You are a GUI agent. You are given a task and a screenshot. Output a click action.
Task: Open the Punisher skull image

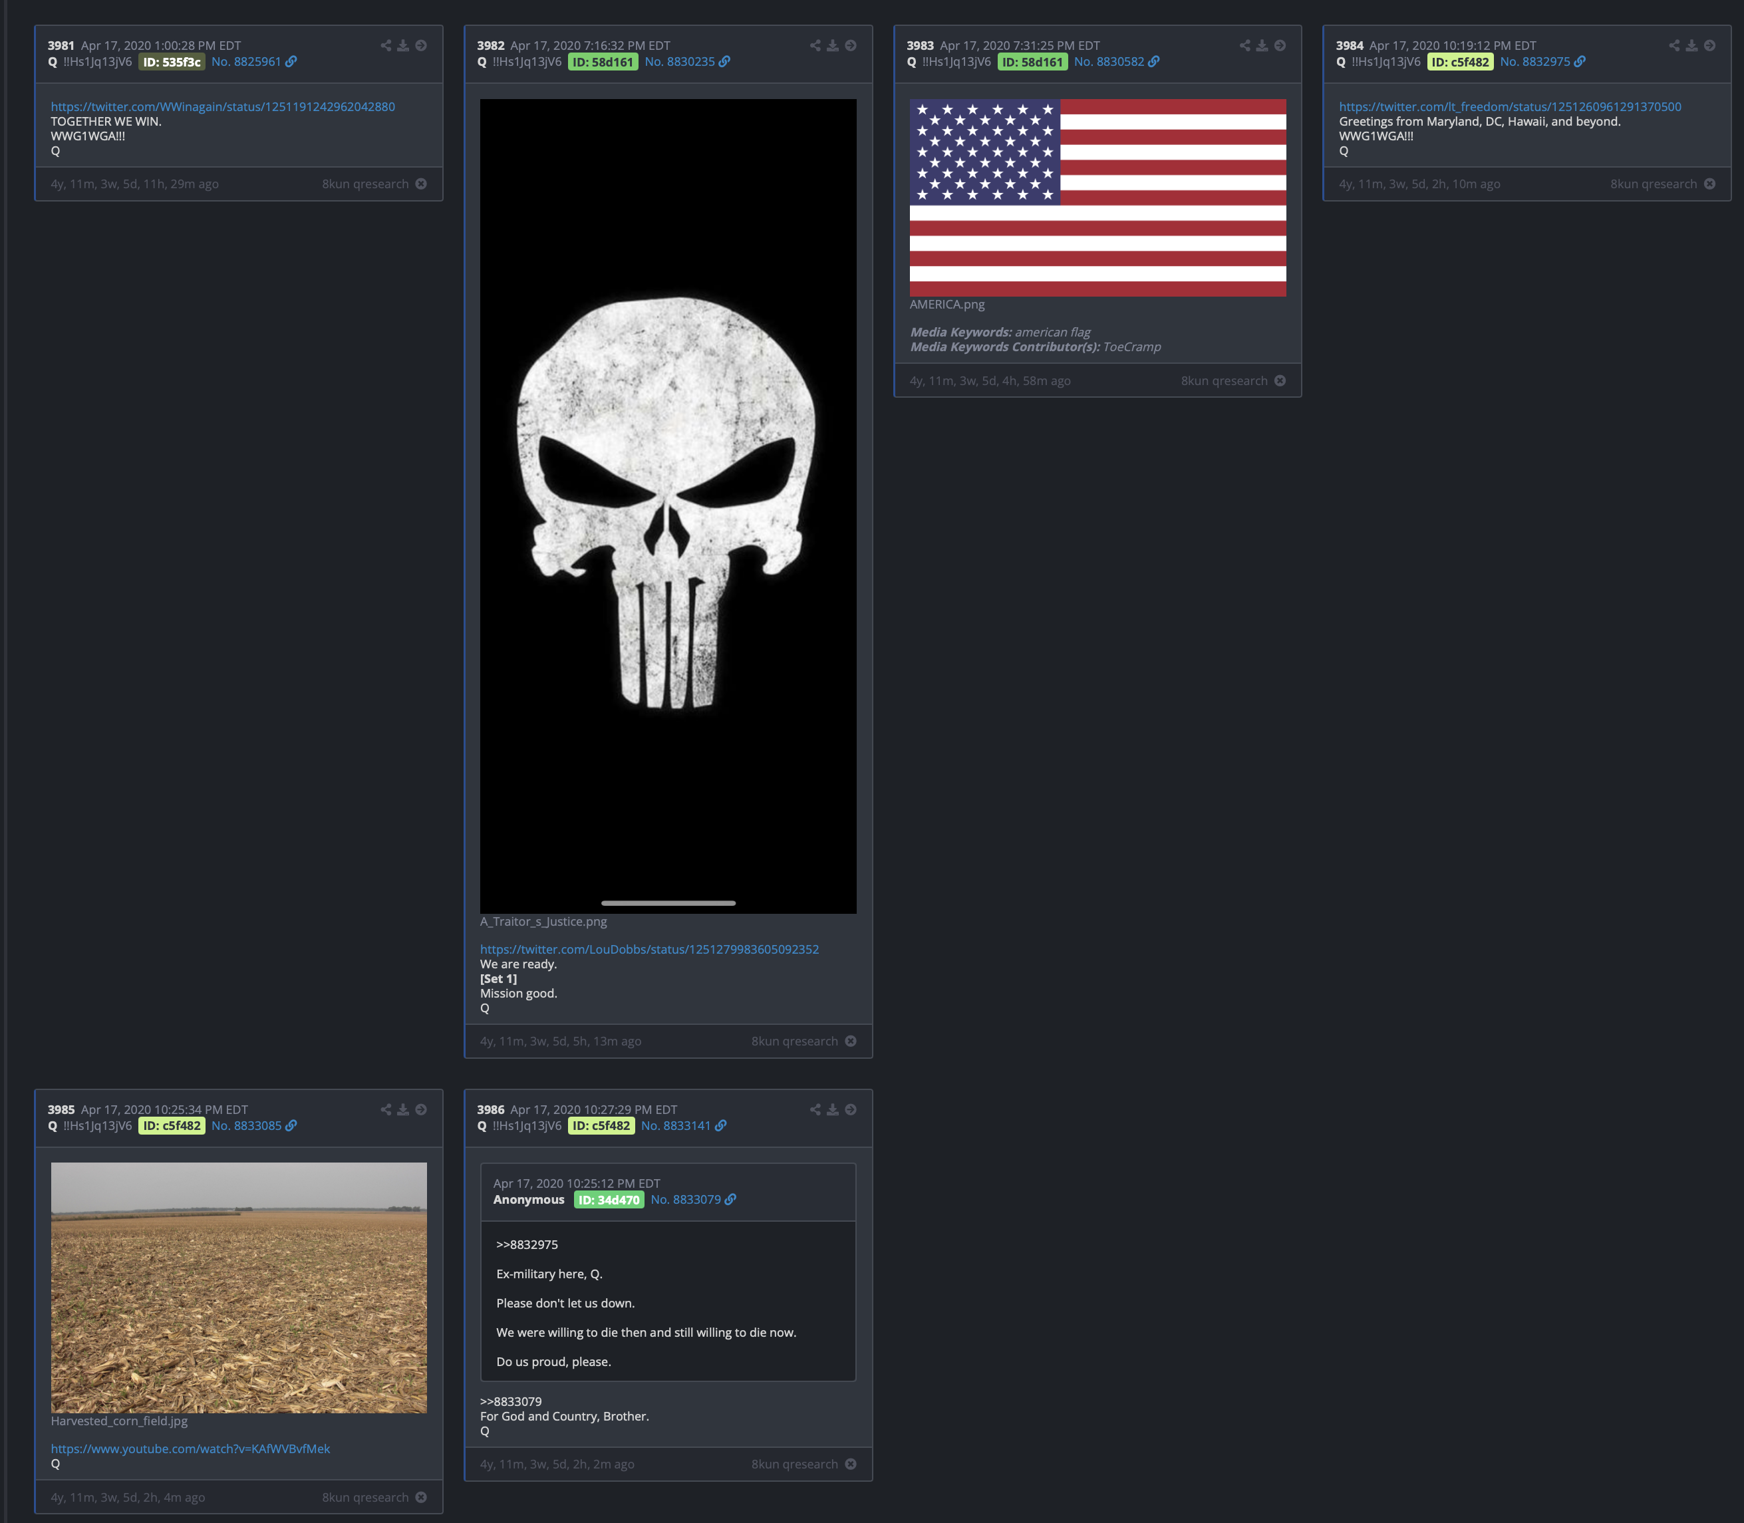668,507
